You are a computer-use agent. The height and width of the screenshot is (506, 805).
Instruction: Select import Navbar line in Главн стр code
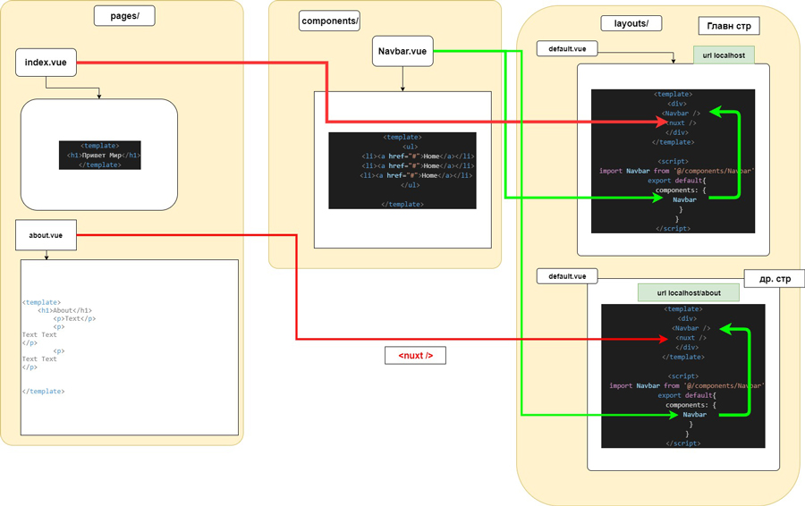677,171
